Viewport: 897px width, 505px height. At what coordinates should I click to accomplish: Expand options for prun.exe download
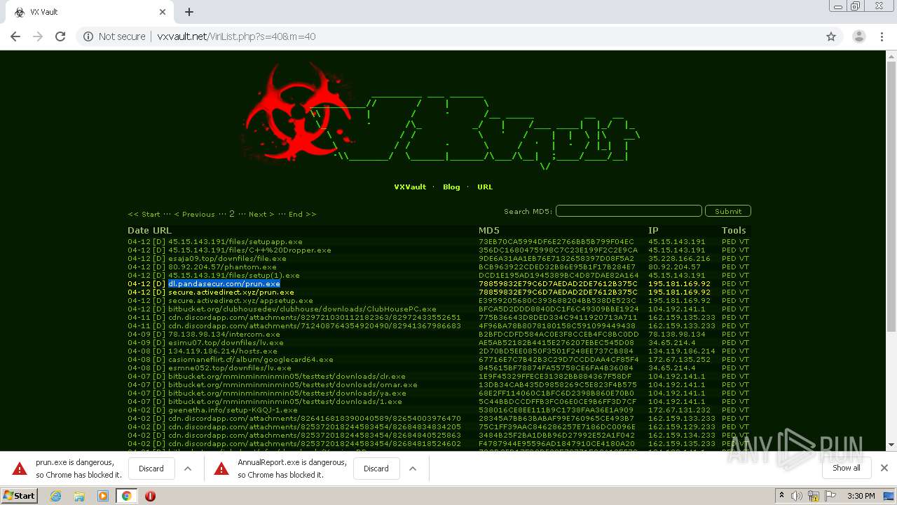(188, 469)
